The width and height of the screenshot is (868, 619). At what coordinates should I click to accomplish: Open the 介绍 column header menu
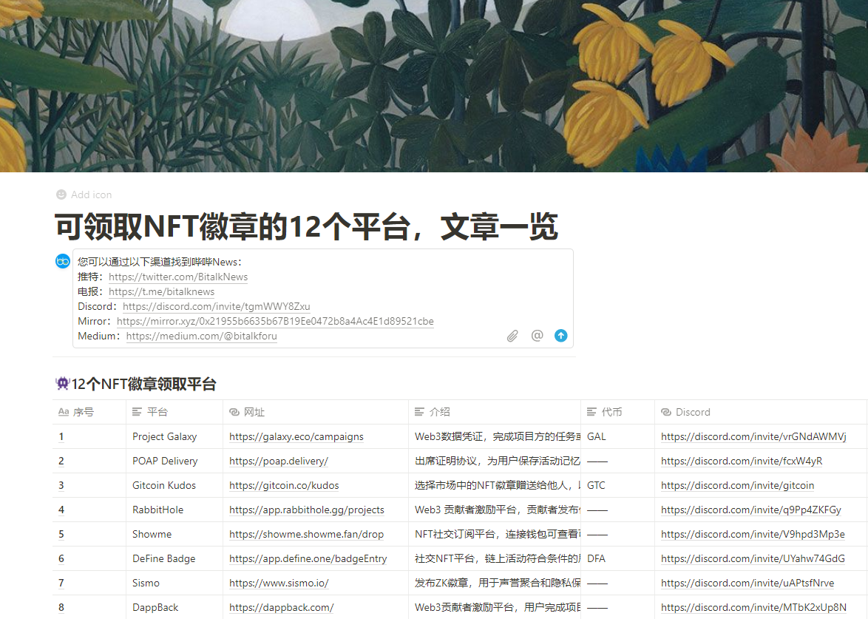495,412
